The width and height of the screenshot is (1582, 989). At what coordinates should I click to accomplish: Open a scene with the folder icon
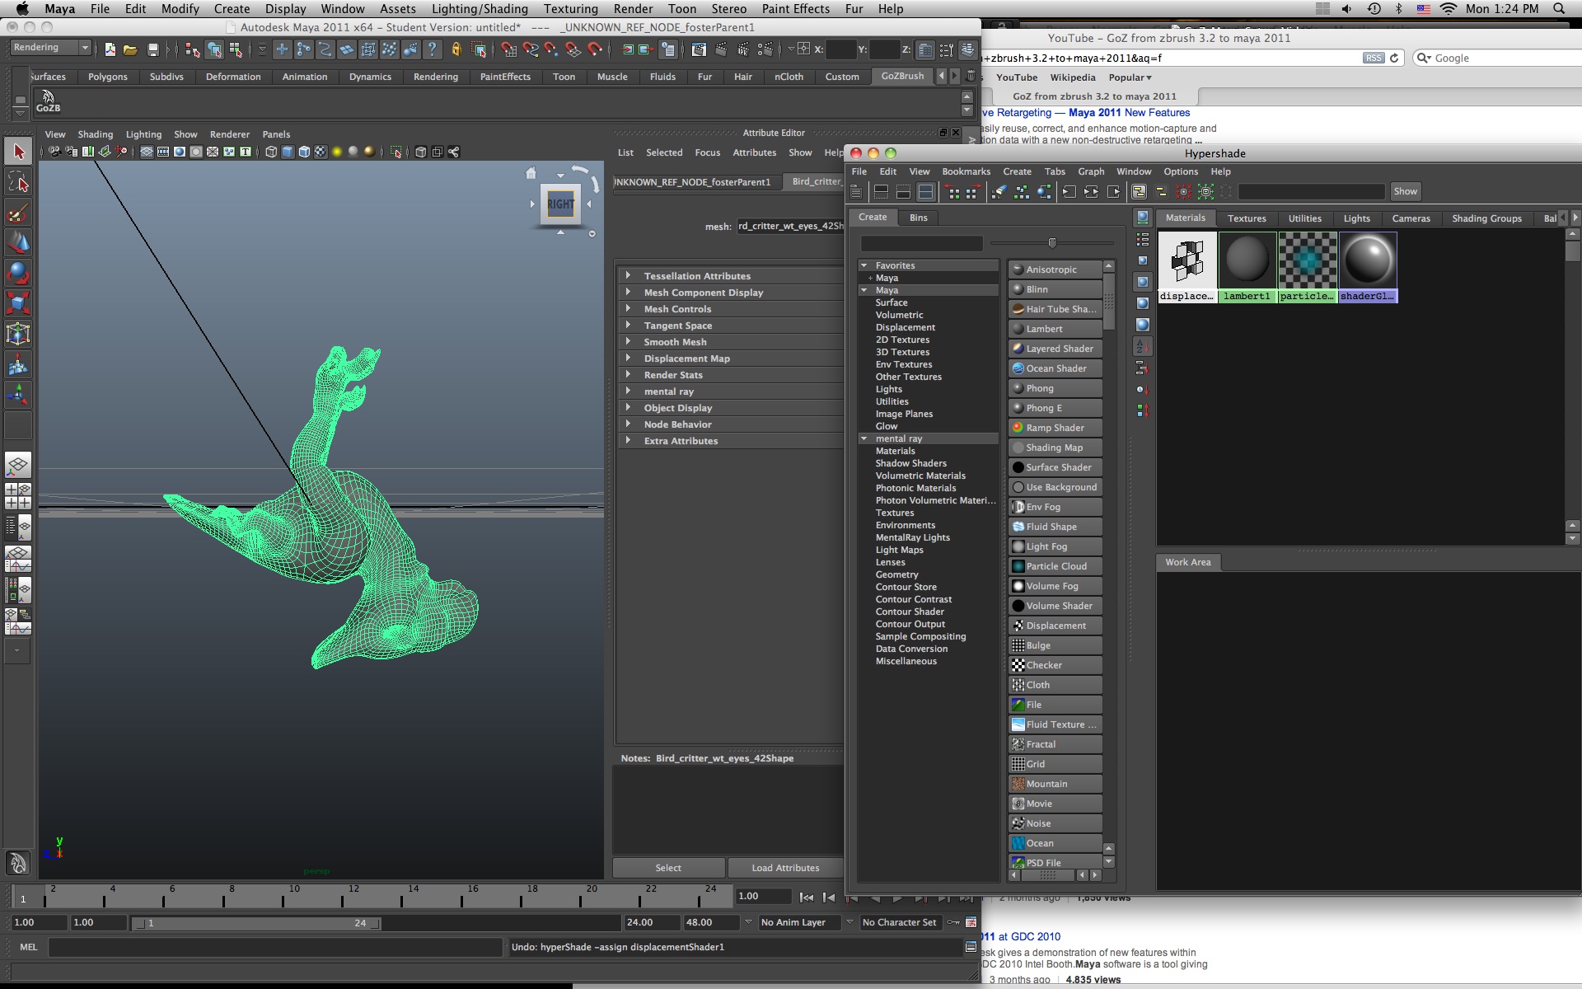(131, 49)
